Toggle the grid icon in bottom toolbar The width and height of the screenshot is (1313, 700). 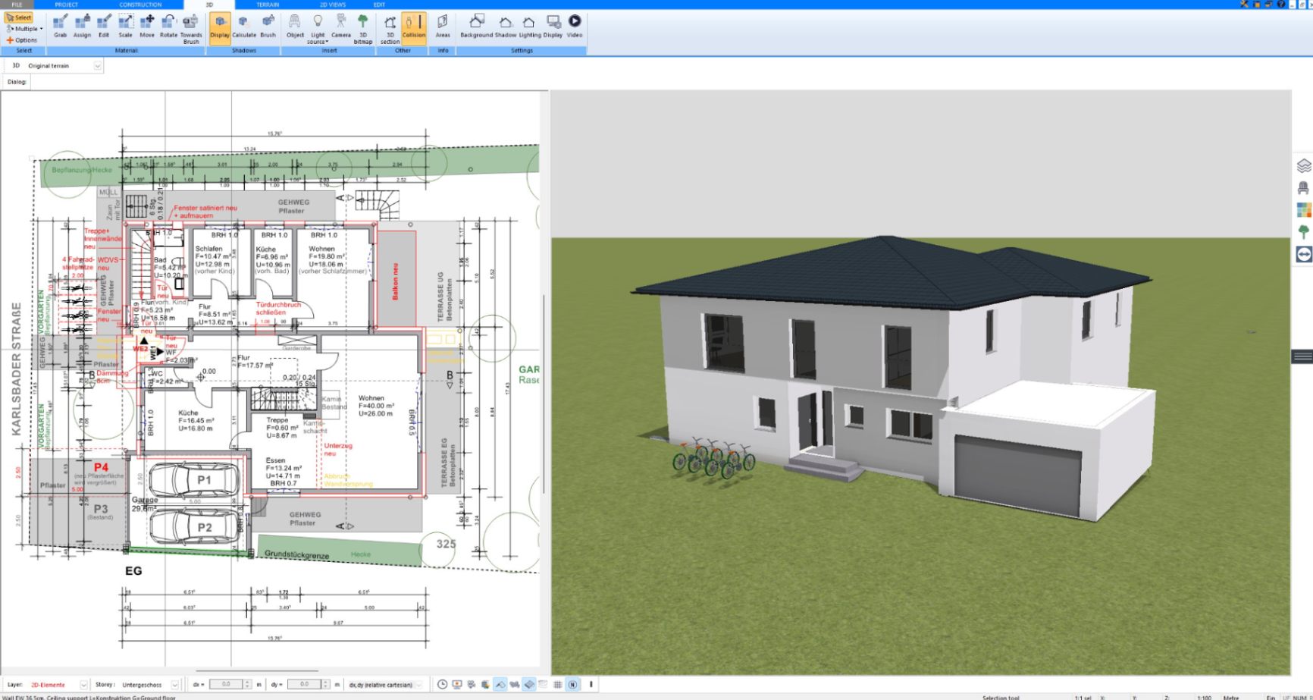click(558, 684)
